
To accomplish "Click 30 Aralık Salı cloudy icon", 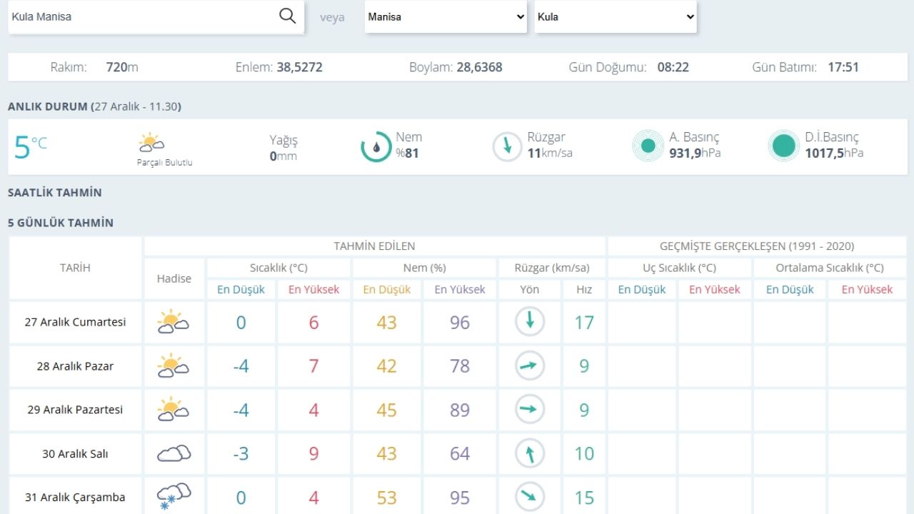I will click(x=174, y=454).
